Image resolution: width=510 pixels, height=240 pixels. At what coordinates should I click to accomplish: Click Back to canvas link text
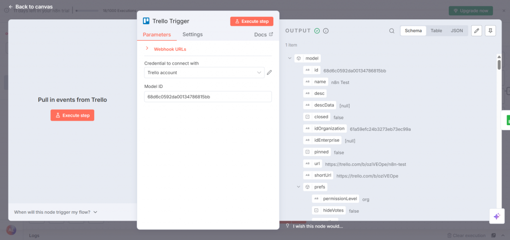pos(34,6)
